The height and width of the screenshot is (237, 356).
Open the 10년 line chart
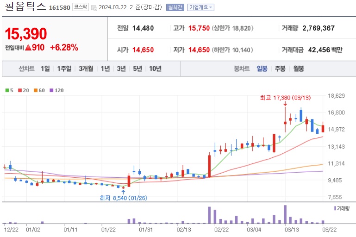(155, 69)
